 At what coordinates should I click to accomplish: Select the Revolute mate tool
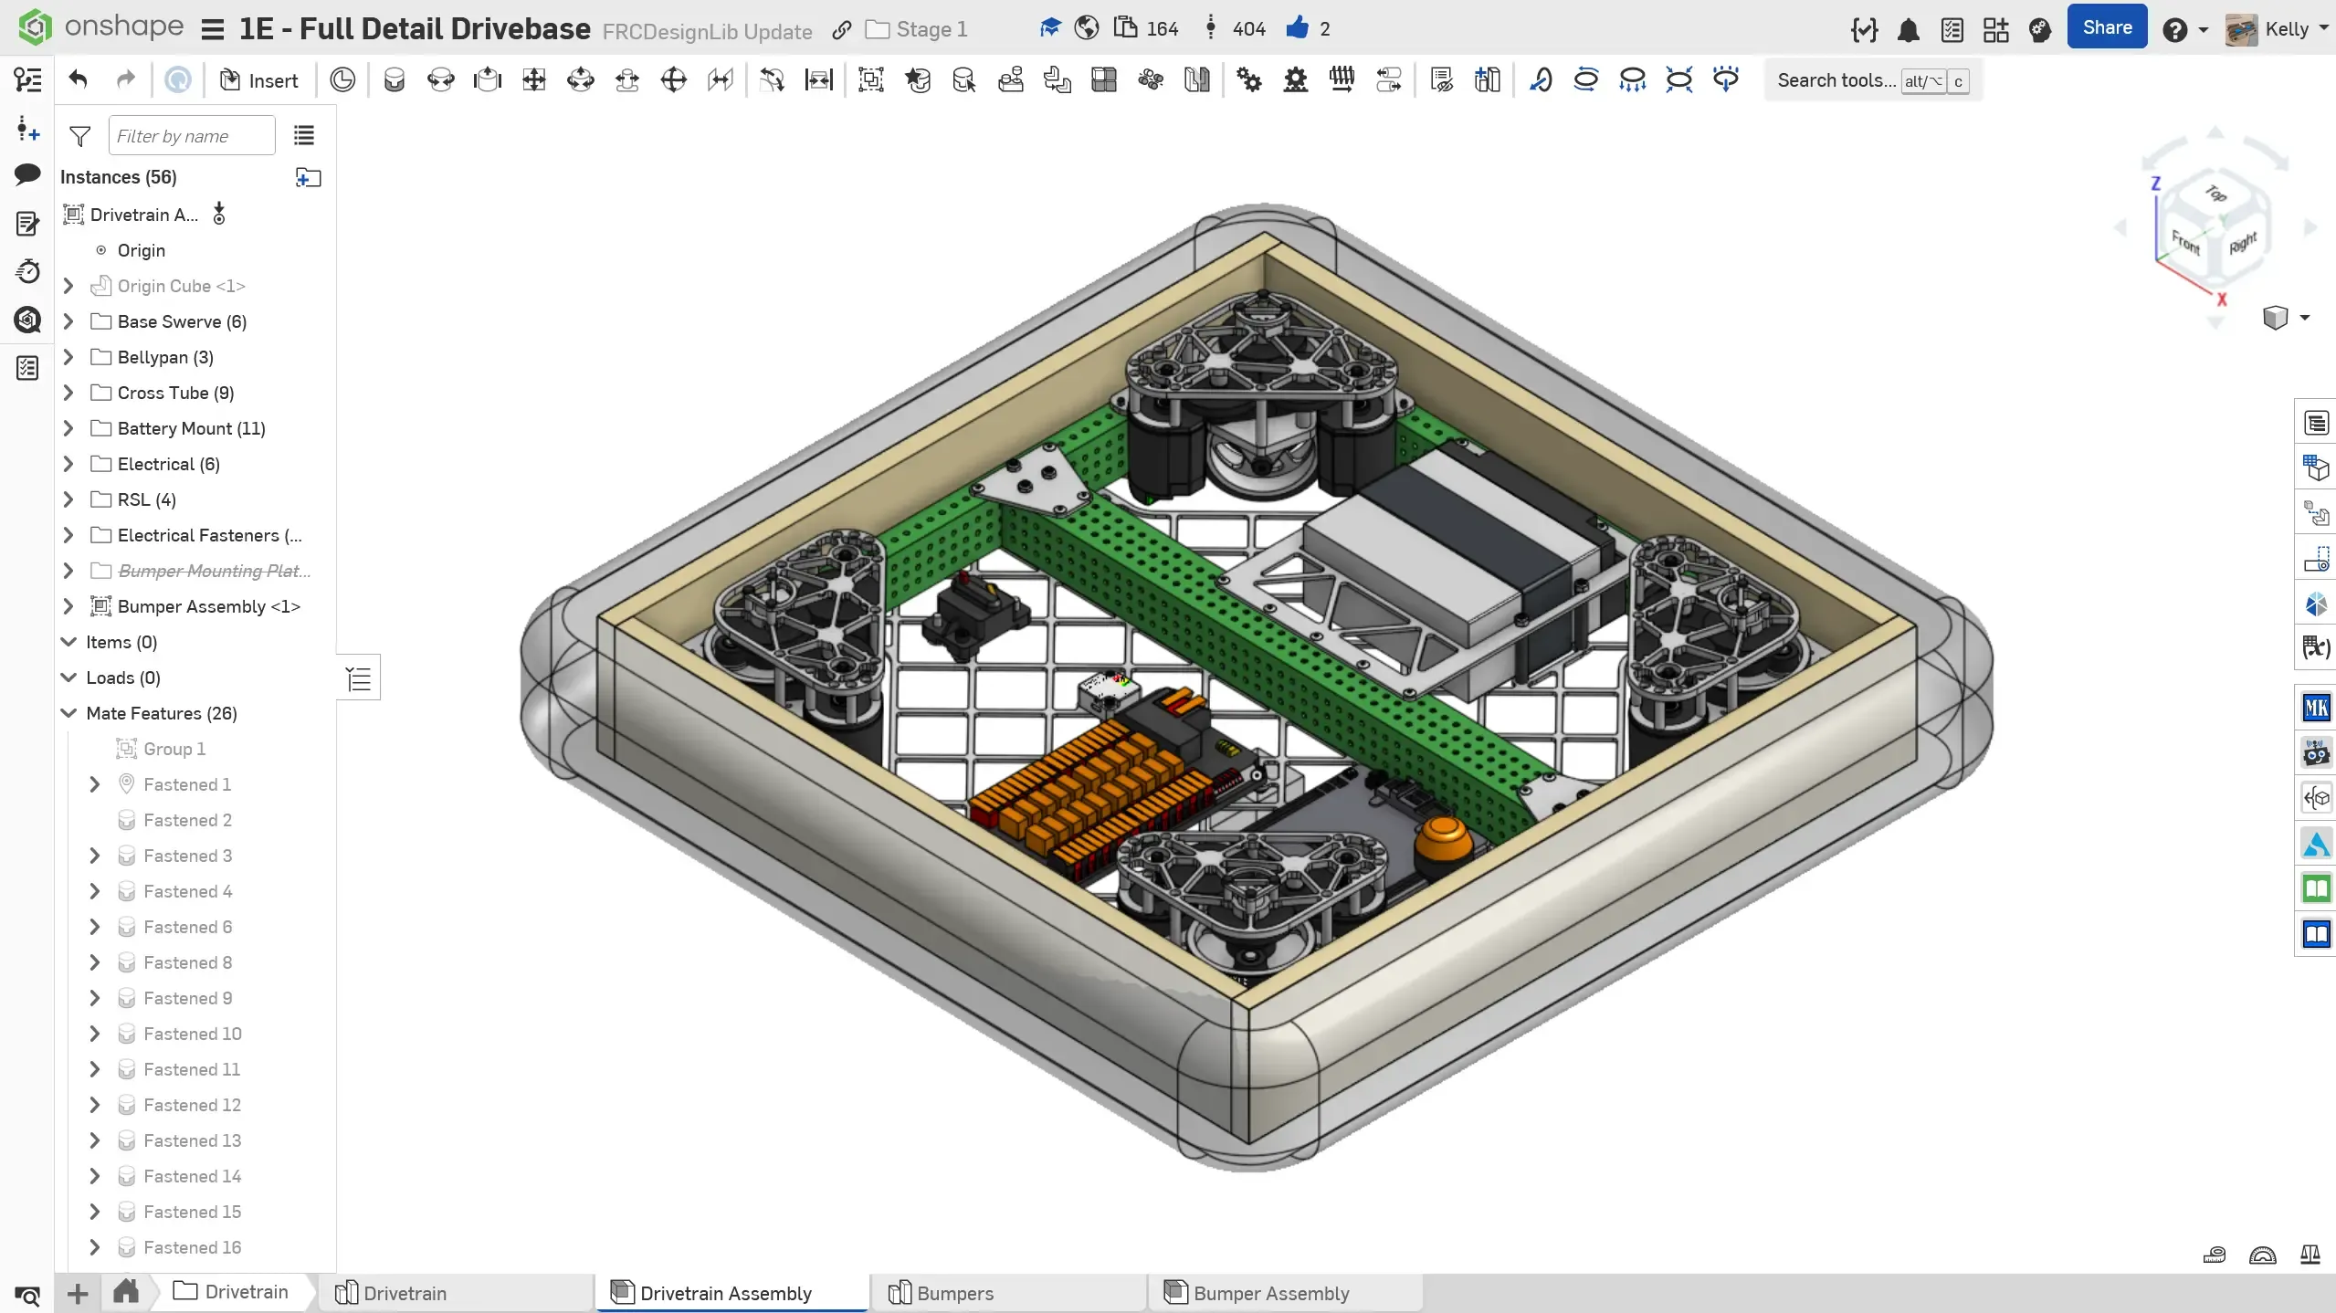(x=440, y=80)
